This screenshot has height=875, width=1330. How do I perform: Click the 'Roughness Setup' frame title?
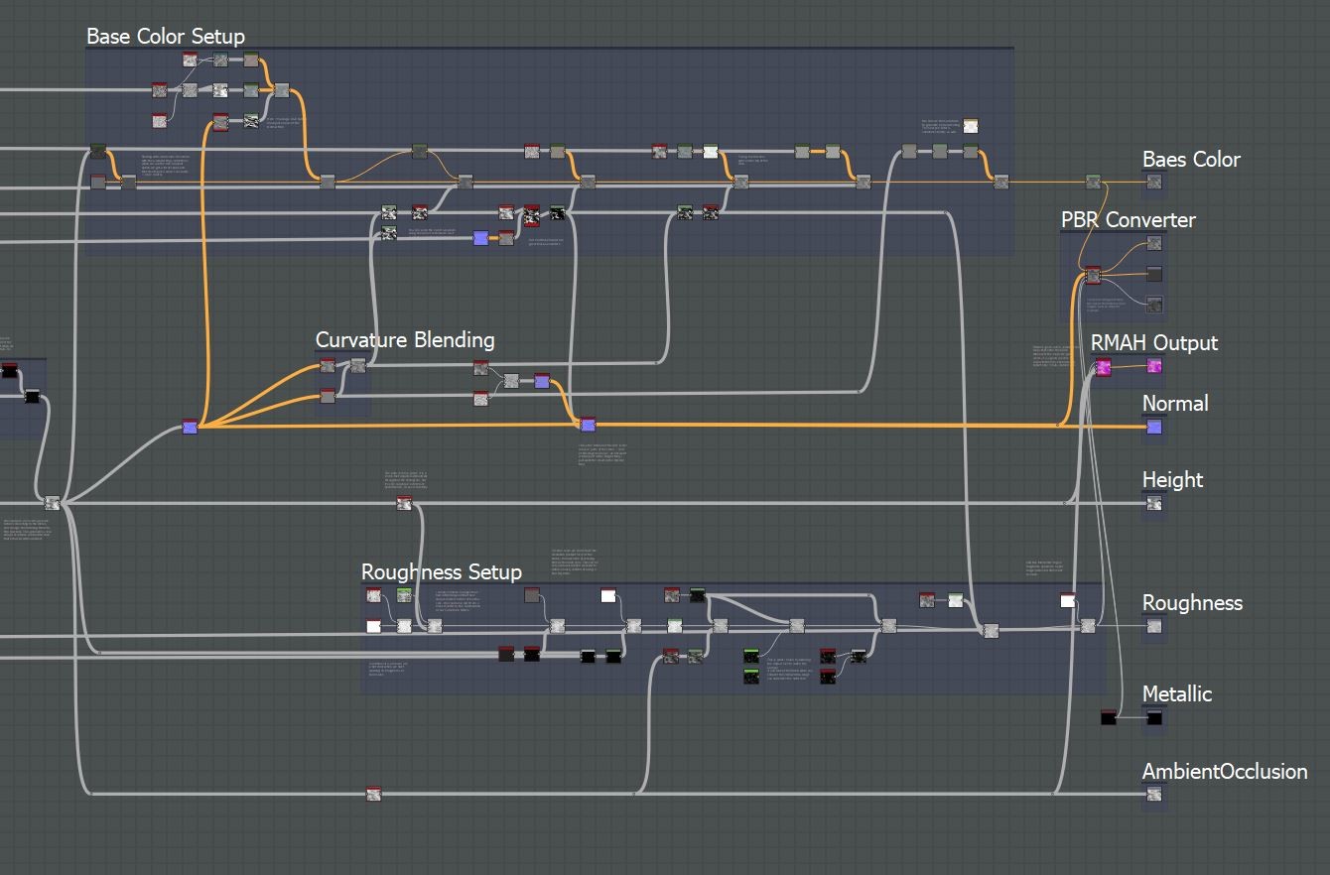point(442,572)
